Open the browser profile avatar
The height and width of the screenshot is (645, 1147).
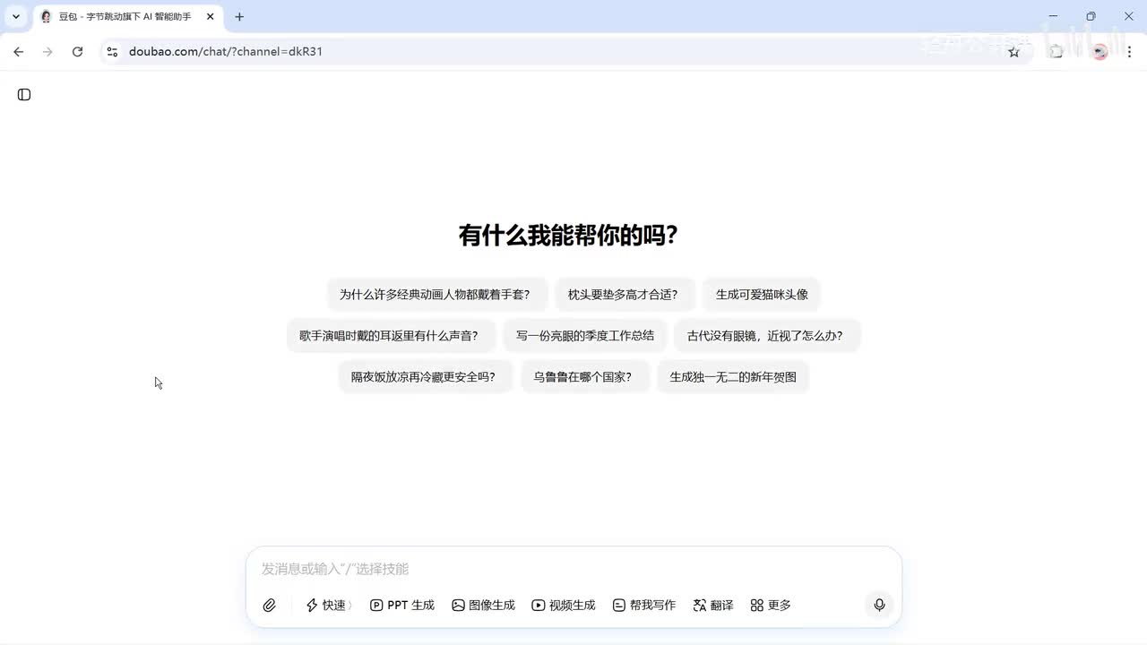click(1100, 52)
